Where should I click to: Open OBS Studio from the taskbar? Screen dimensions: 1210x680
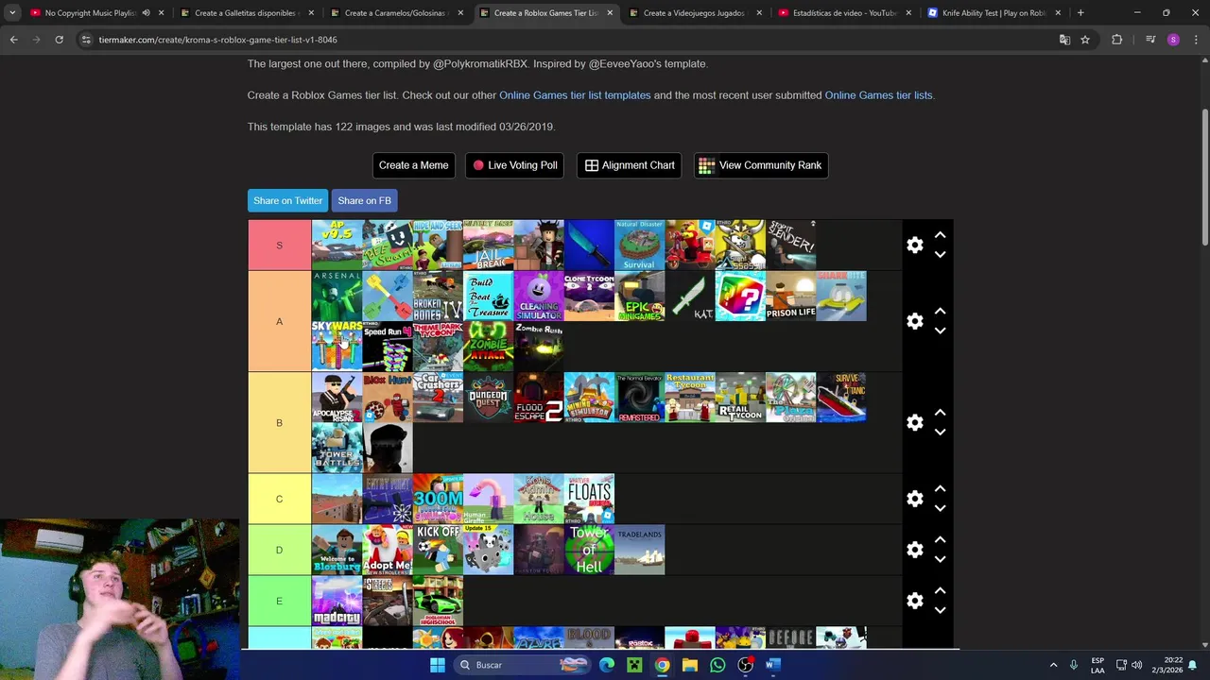(x=745, y=665)
